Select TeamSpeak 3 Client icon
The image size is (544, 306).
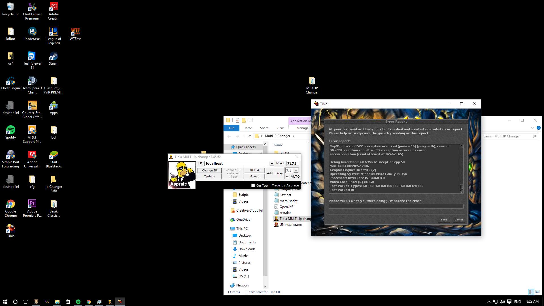click(32, 85)
